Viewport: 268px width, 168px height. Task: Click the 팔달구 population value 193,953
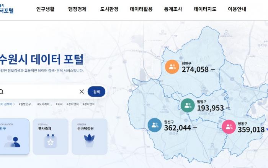[x=211, y=108]
